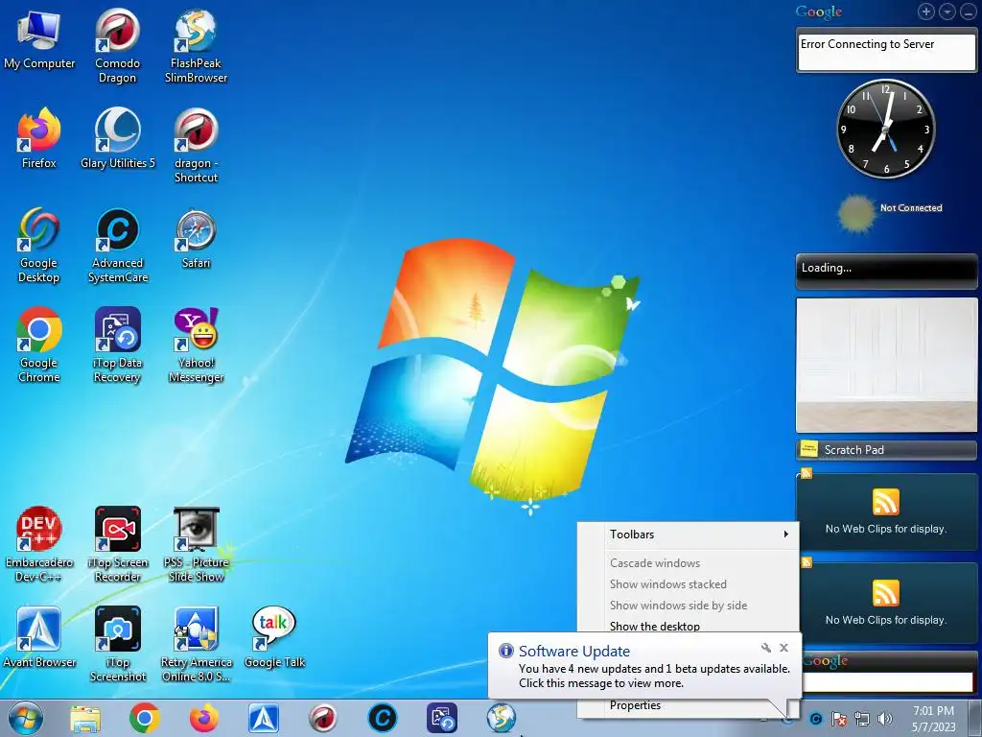Select the Google Talk desktop icon
The width and height of the screenshot is (982, 737).
click(273, 637)
